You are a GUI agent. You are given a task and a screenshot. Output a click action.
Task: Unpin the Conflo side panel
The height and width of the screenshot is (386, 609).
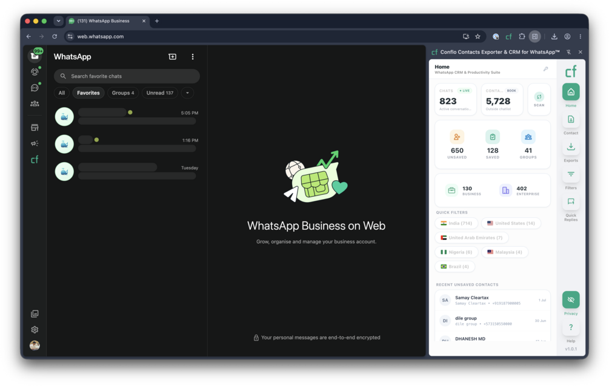tap(568, 52)
